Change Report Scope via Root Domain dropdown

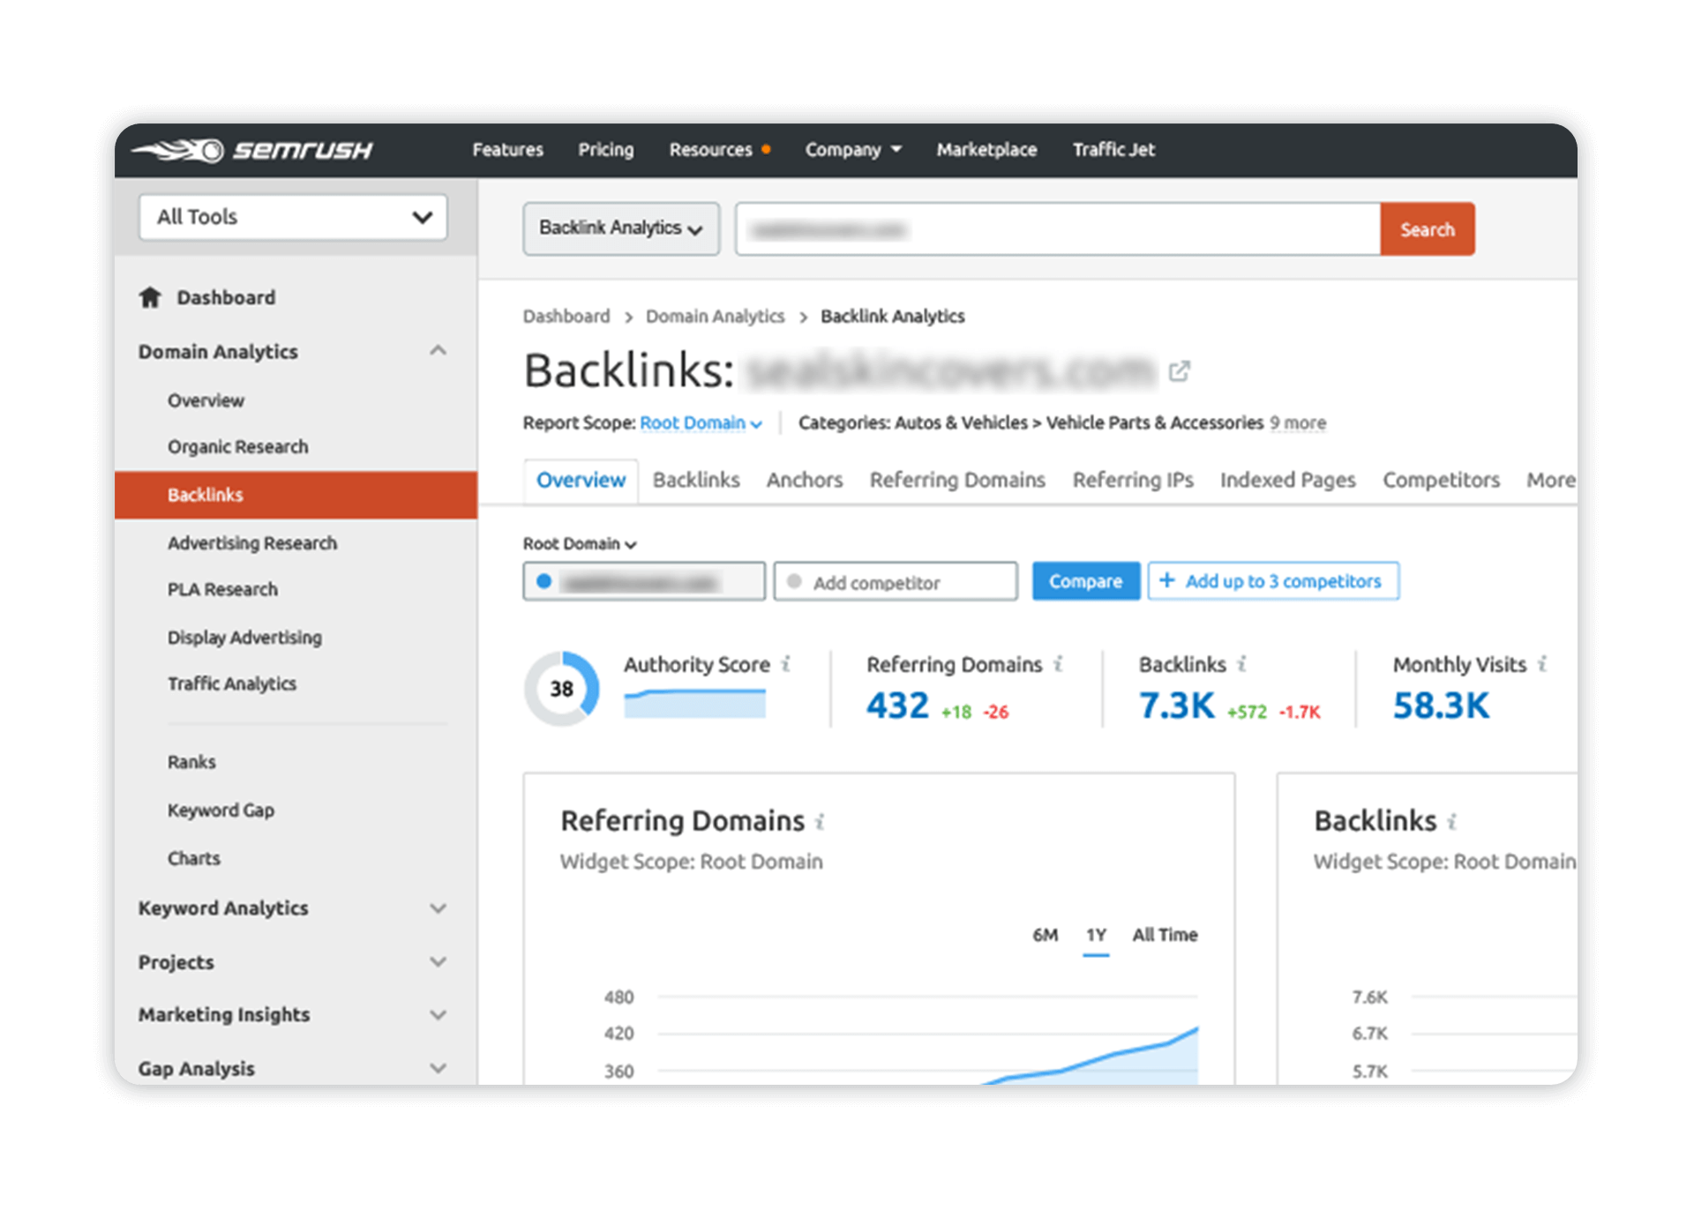[700, 423]
